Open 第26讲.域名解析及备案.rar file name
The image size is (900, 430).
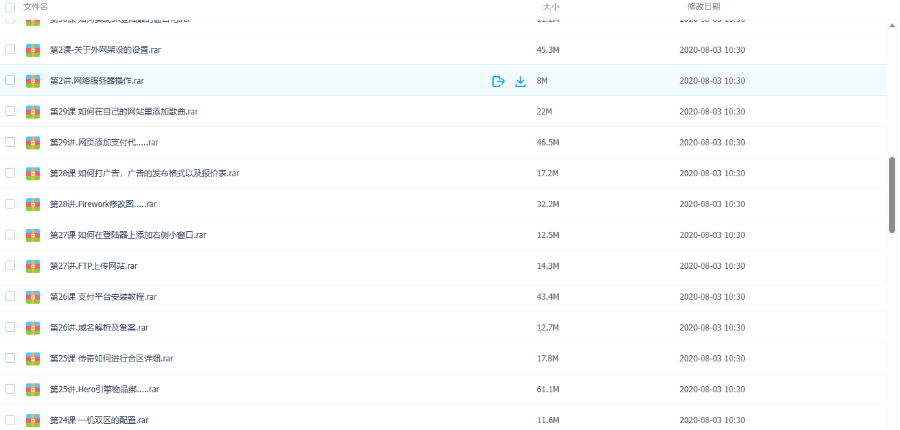99,328
